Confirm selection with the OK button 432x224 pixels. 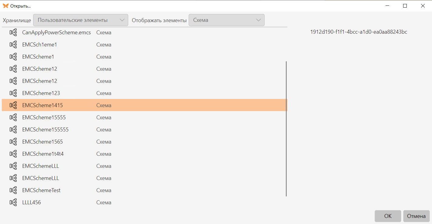388,216
